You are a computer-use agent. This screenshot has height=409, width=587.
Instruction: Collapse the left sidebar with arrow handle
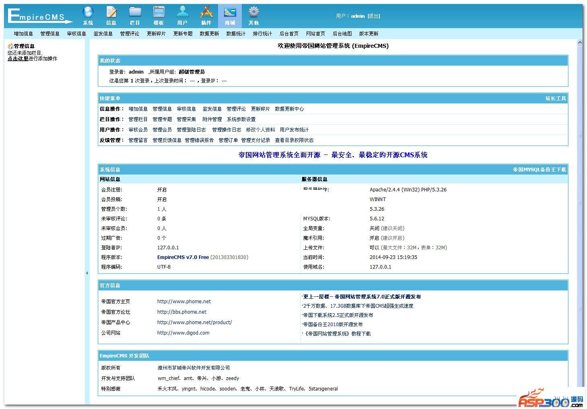(x=87, y=273)
